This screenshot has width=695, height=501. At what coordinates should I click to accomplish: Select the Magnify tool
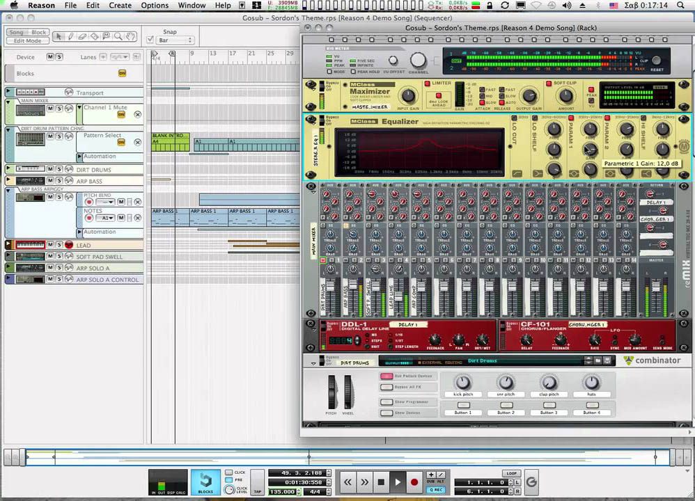118,36
